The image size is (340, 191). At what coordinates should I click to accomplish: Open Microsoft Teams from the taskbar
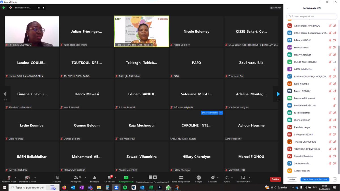90,187
